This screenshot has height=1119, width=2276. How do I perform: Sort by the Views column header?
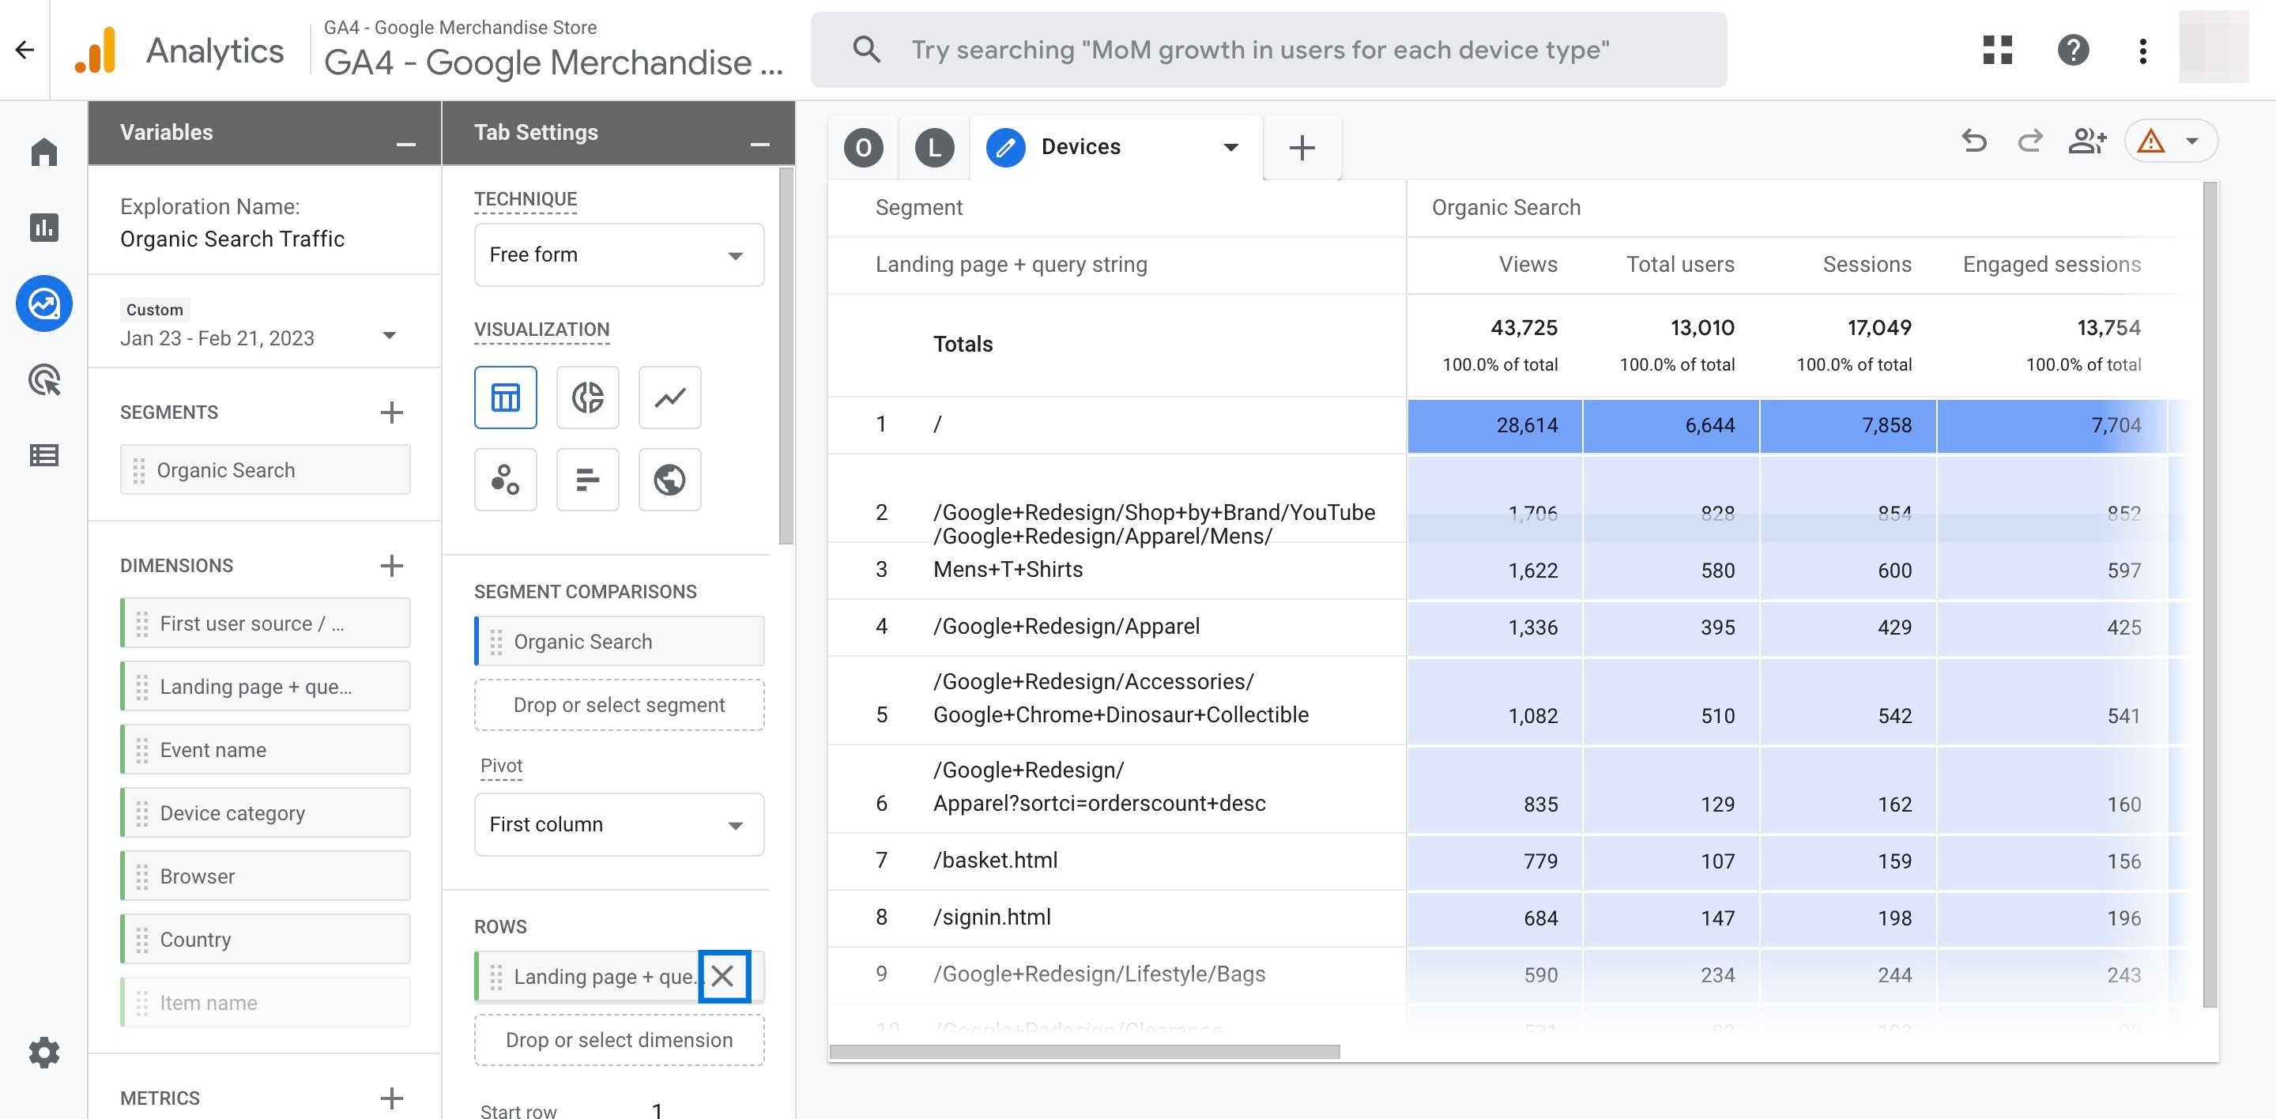(x=1528, y=264)
